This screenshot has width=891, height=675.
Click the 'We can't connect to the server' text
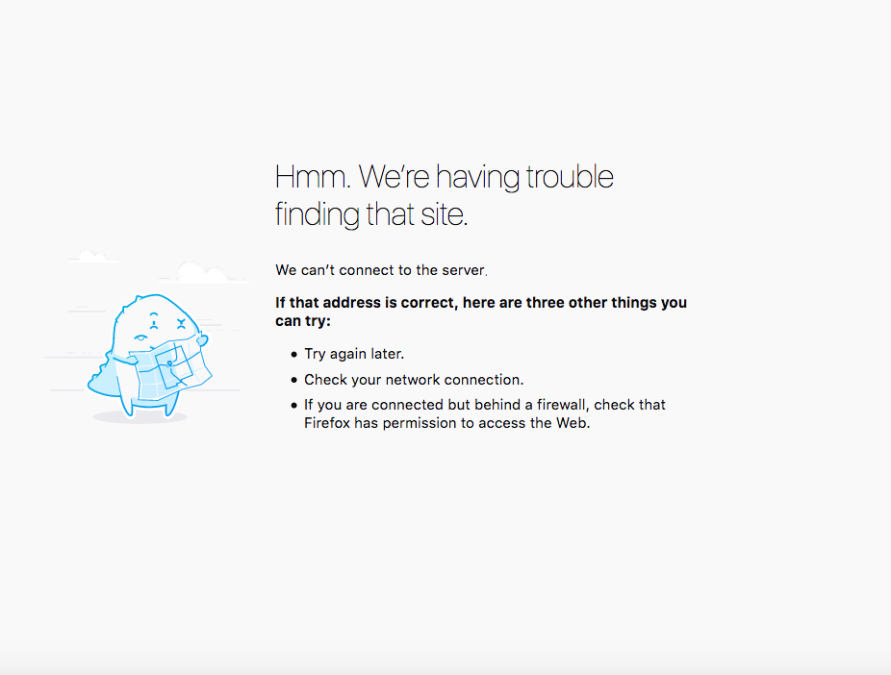pyautogui.click(x=381, y=270)
